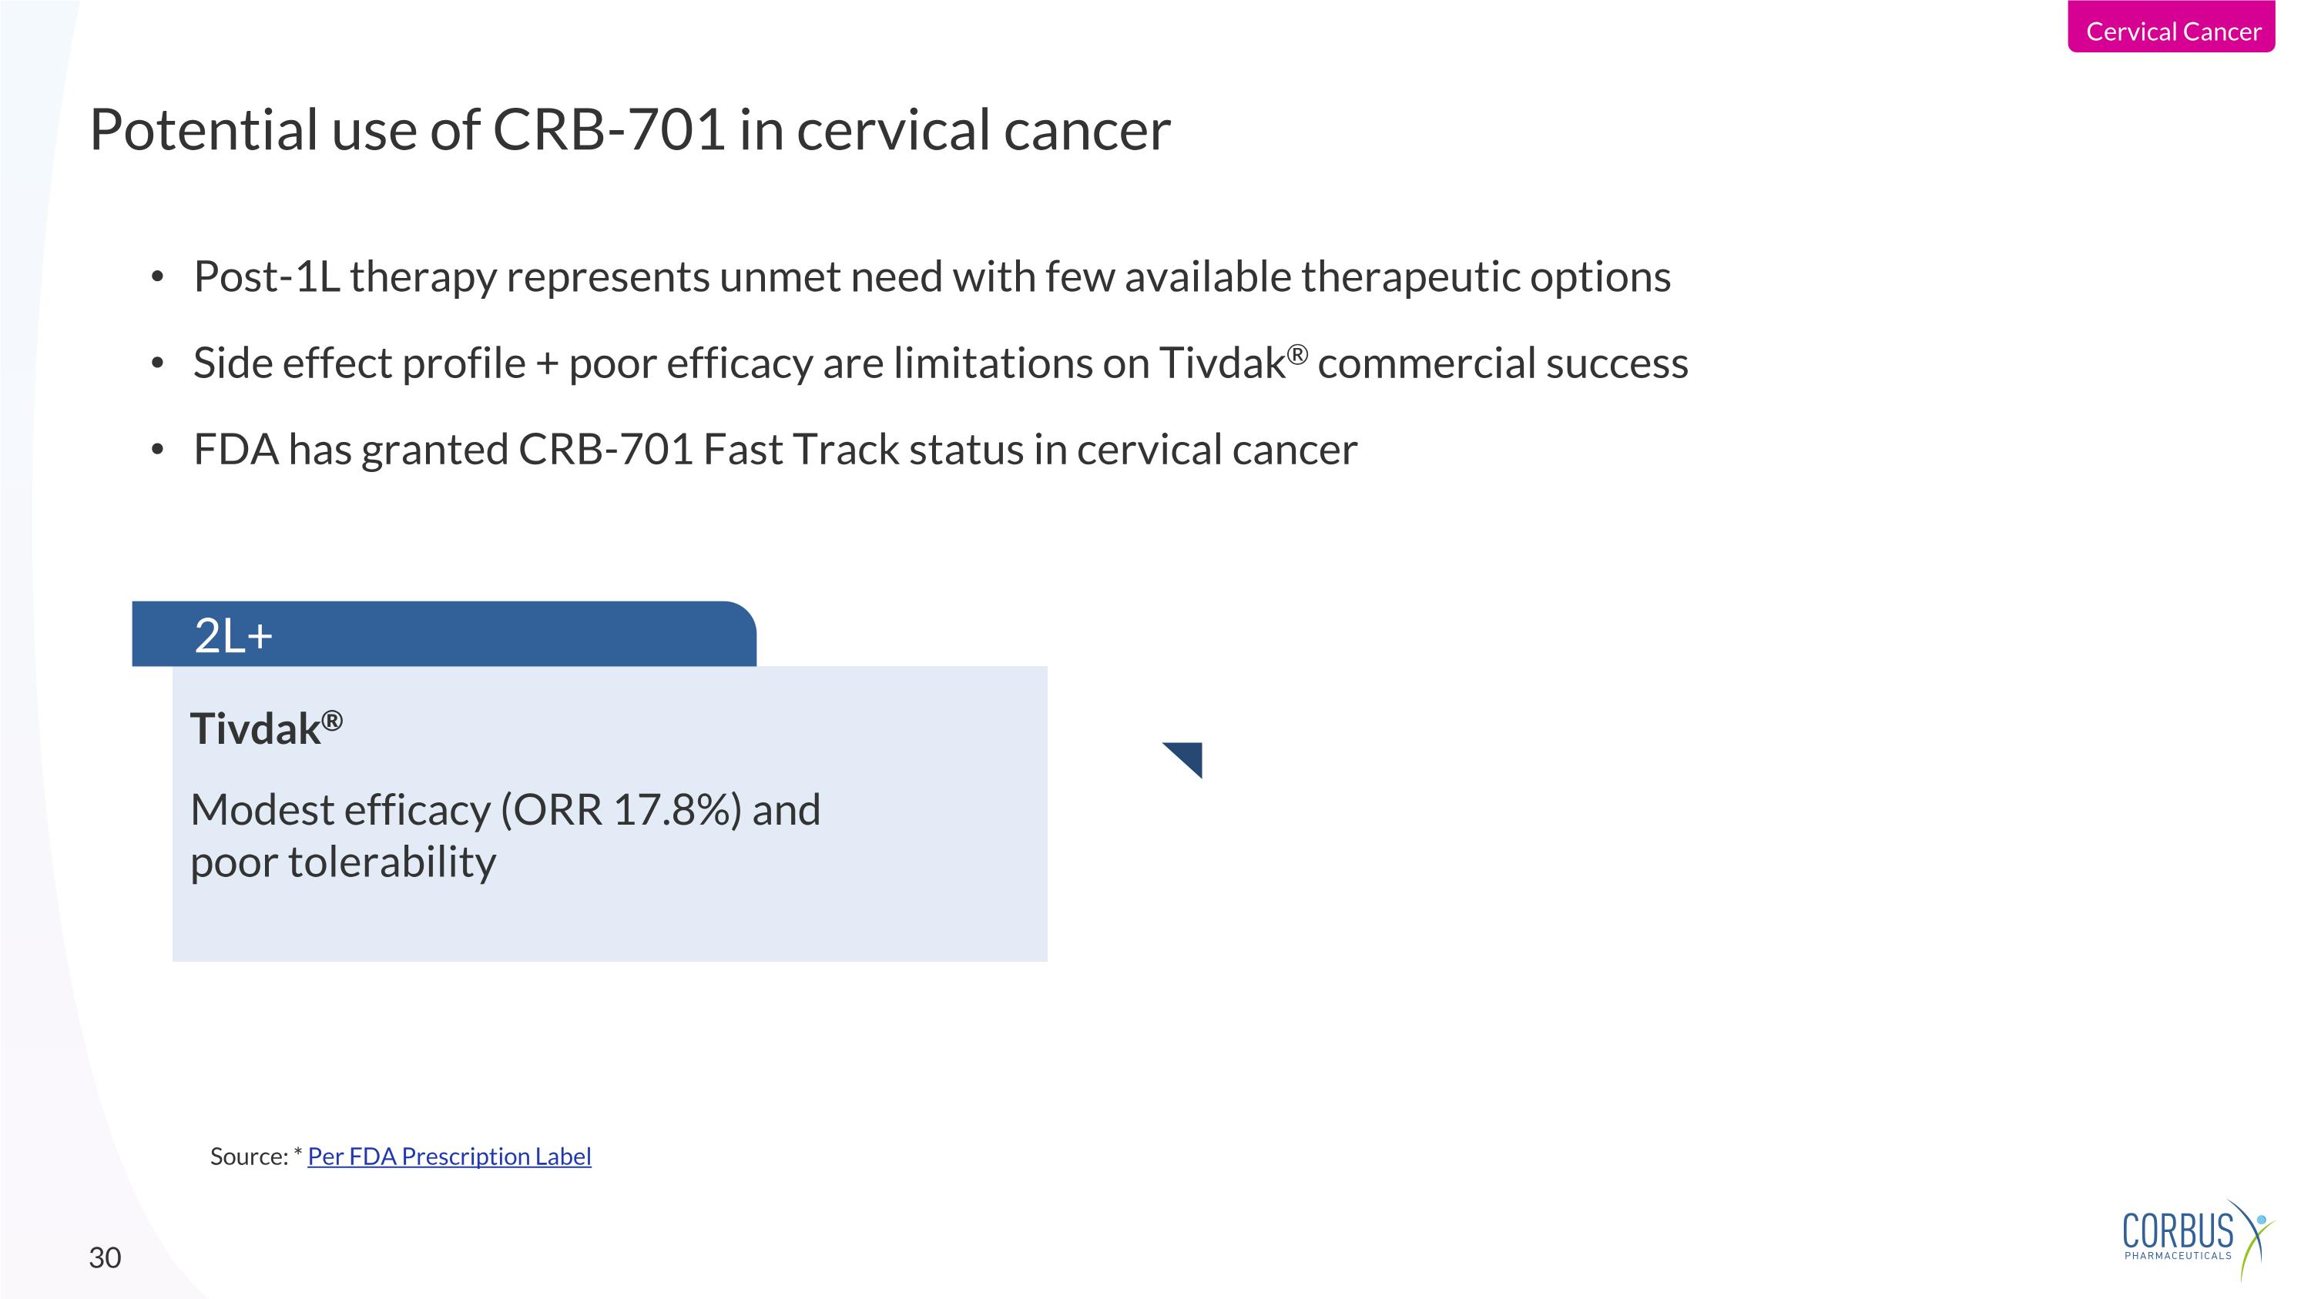Click the slide title about CRB-701
The height and width of the screenshot is (1299, 2311).
tap(630, 130)
